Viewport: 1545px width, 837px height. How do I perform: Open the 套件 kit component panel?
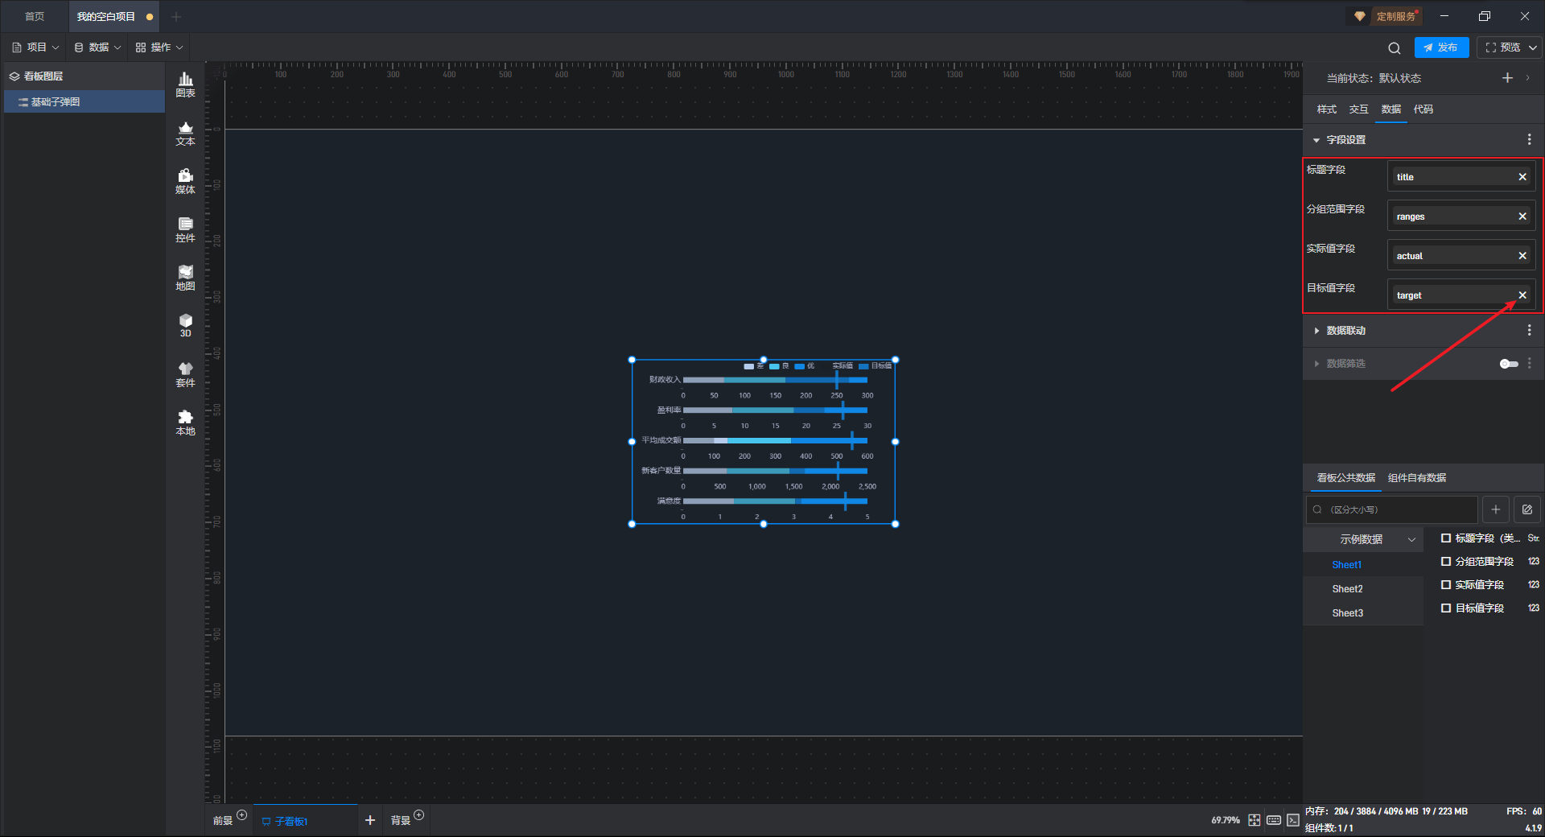185,374
